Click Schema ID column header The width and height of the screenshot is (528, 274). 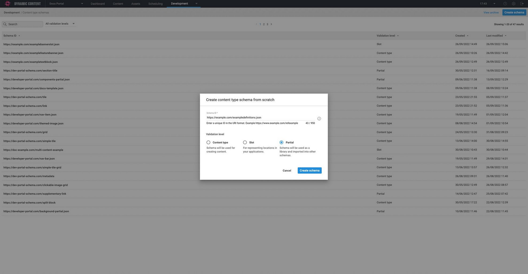[10, 36]
